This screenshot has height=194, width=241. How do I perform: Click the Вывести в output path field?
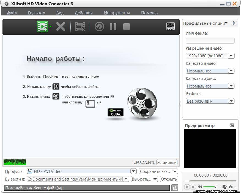pyautogui.click(x=75, y=179)
